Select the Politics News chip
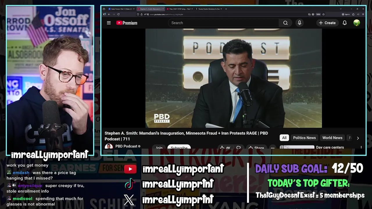The width and height of the screenshot is (372, 209). click(x=304, y=138)
